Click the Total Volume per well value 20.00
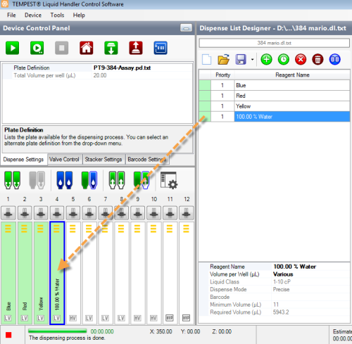This screenshot has width=352, height=344. [142, 75]
